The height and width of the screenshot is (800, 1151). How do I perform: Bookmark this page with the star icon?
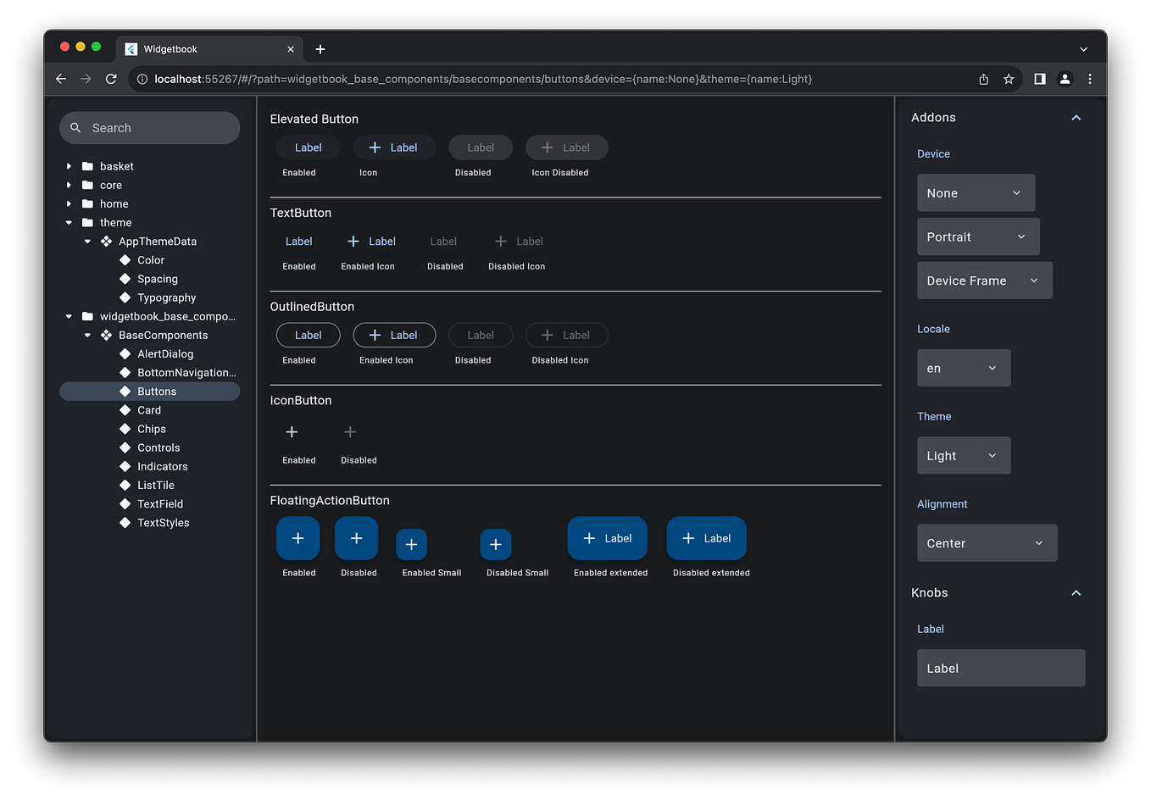(1009, 79)
